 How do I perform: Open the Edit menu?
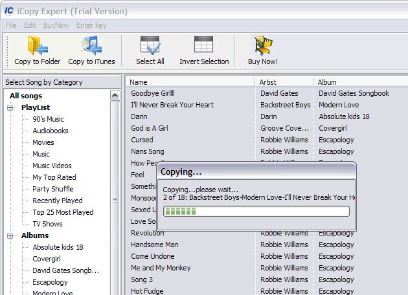click(x=30, y=25)
